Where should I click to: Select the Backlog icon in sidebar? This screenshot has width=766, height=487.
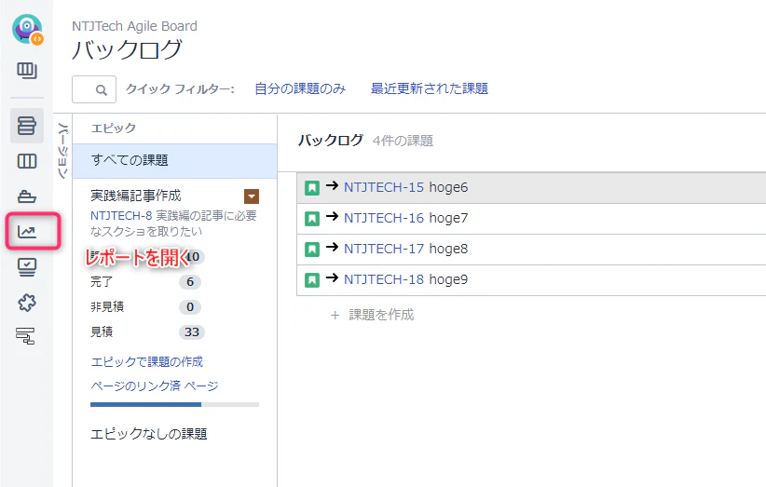pyautogui.click(x=27, y=126)
